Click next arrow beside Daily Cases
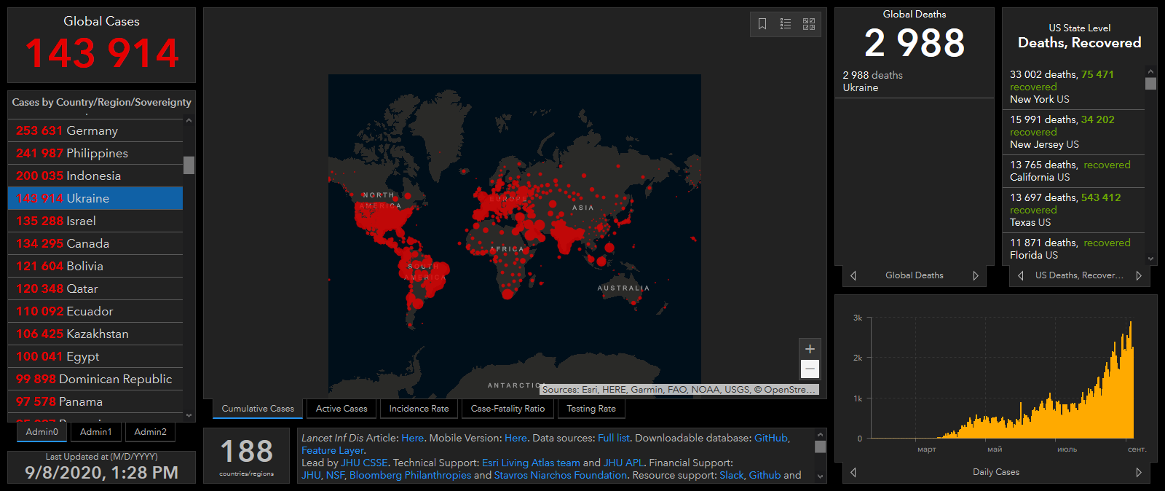This screenshot has height=491, width=1165. pos(1139,472)
